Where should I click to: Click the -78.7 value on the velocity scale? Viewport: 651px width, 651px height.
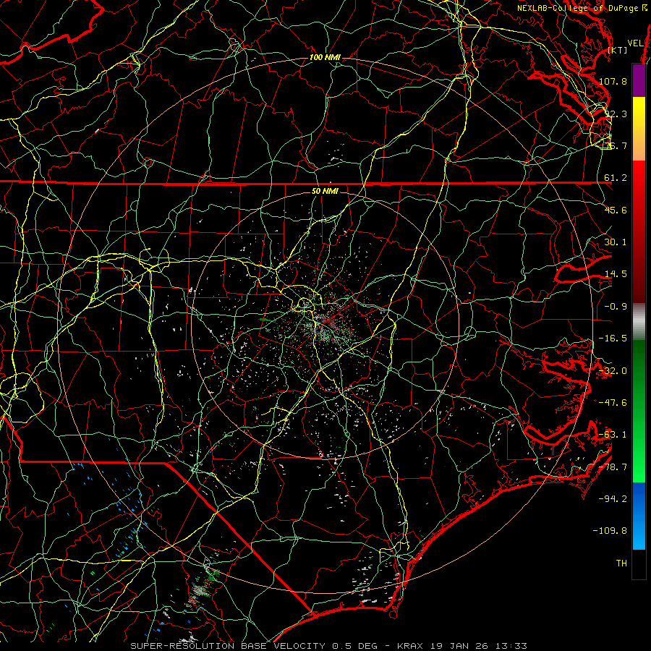point(613,467)
